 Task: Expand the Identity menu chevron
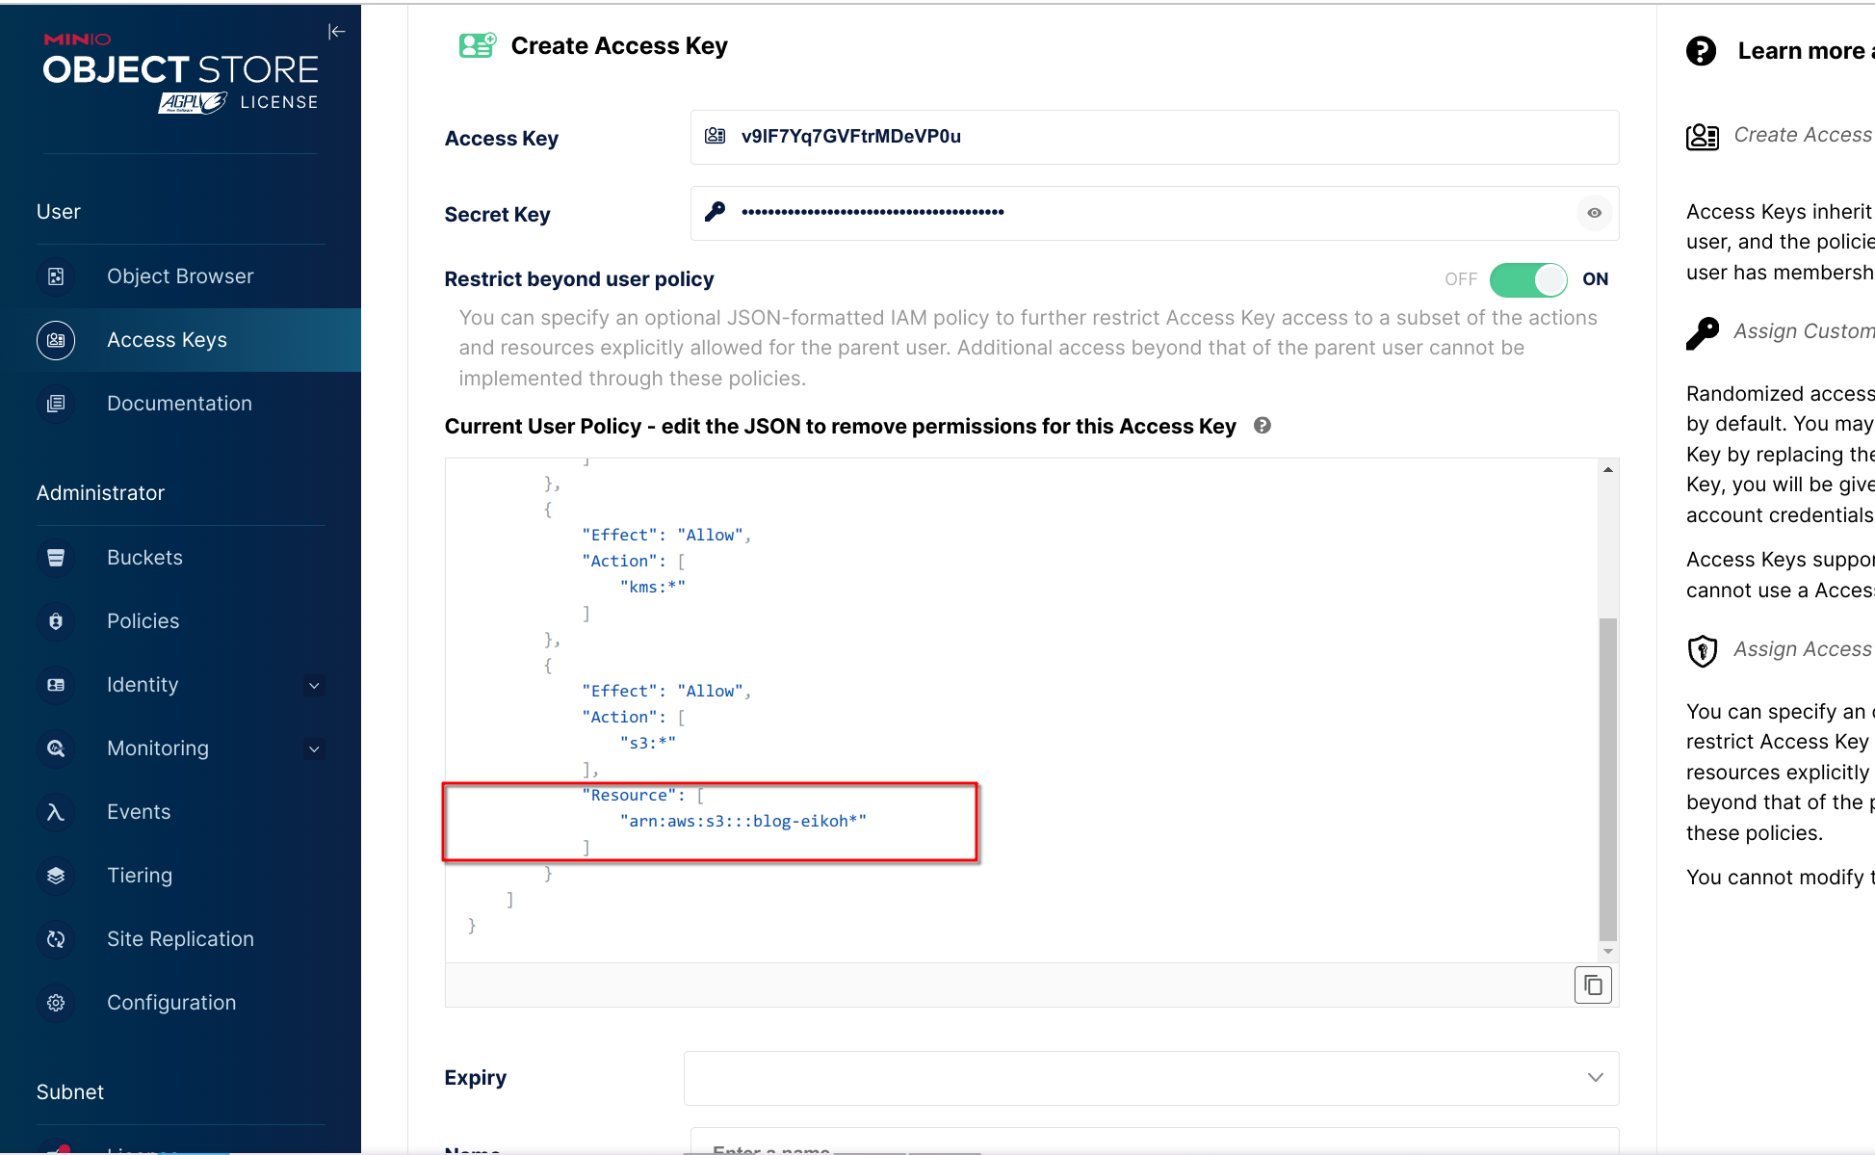point(314,686)
